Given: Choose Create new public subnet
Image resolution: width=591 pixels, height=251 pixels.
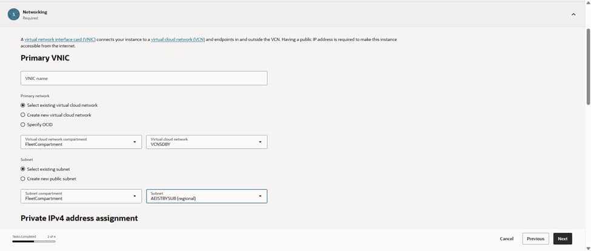Looking at the screenshot, I should pyautogui.click(x=23, y=179).
